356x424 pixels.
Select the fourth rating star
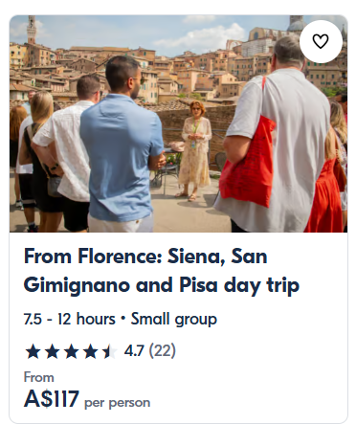[91, 351]
